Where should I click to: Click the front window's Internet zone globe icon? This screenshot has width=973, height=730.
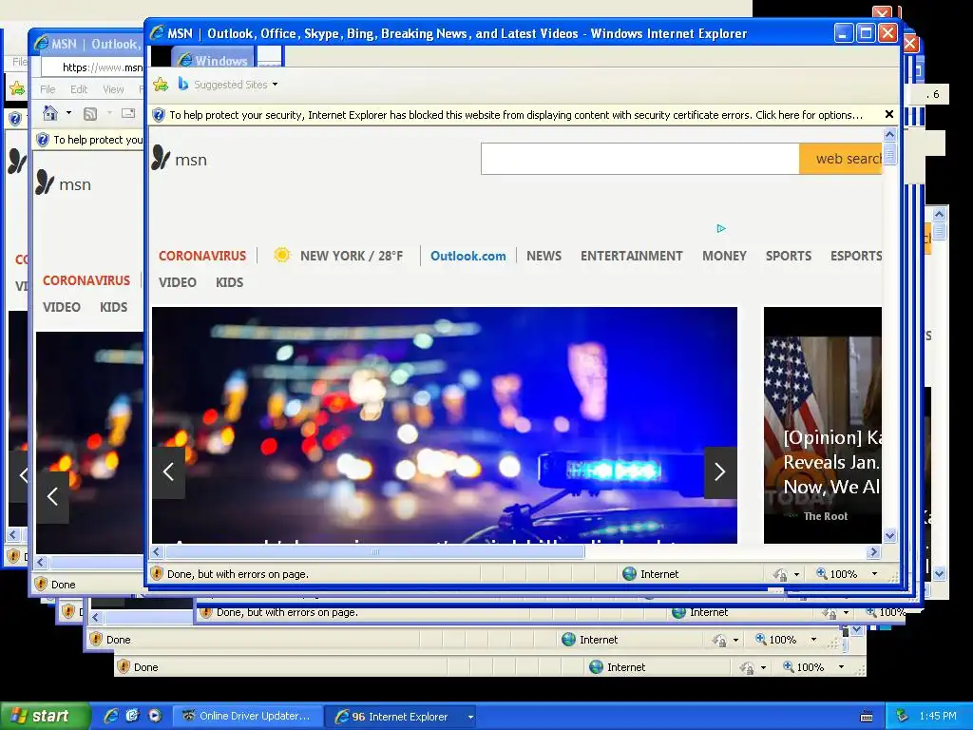coord(629,573)
